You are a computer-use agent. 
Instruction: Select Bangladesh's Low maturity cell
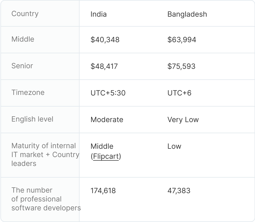[x=174, y=146]
